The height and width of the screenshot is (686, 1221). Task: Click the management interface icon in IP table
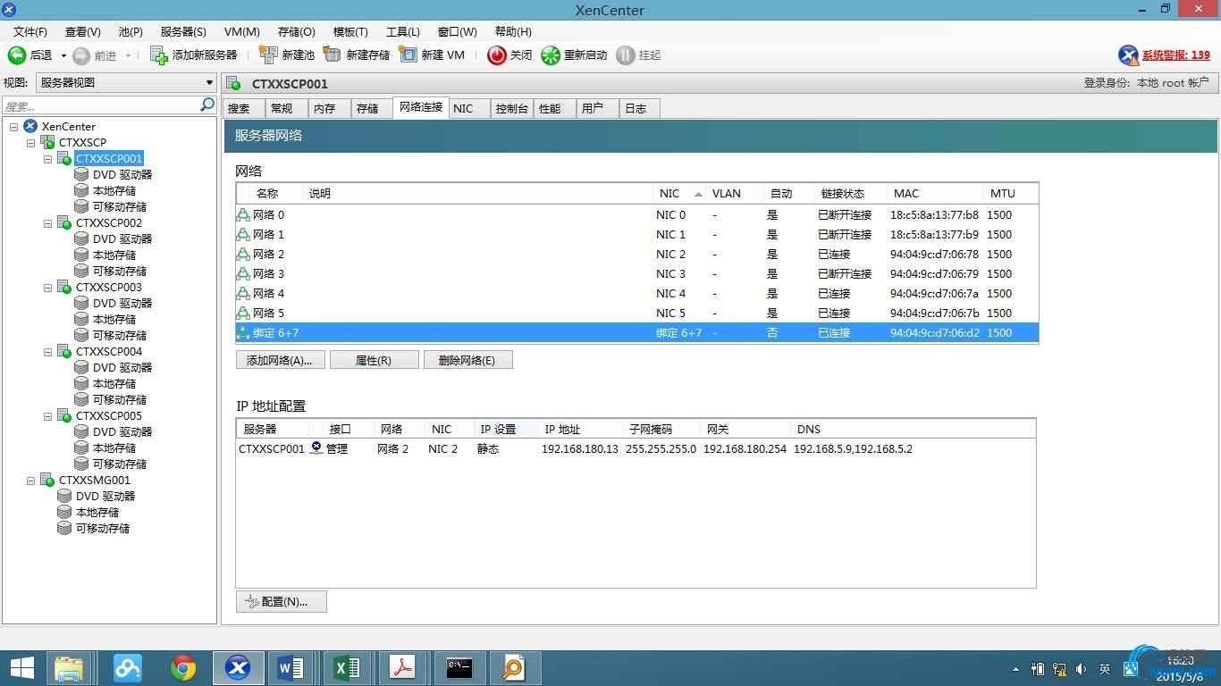tap(316, 448)
